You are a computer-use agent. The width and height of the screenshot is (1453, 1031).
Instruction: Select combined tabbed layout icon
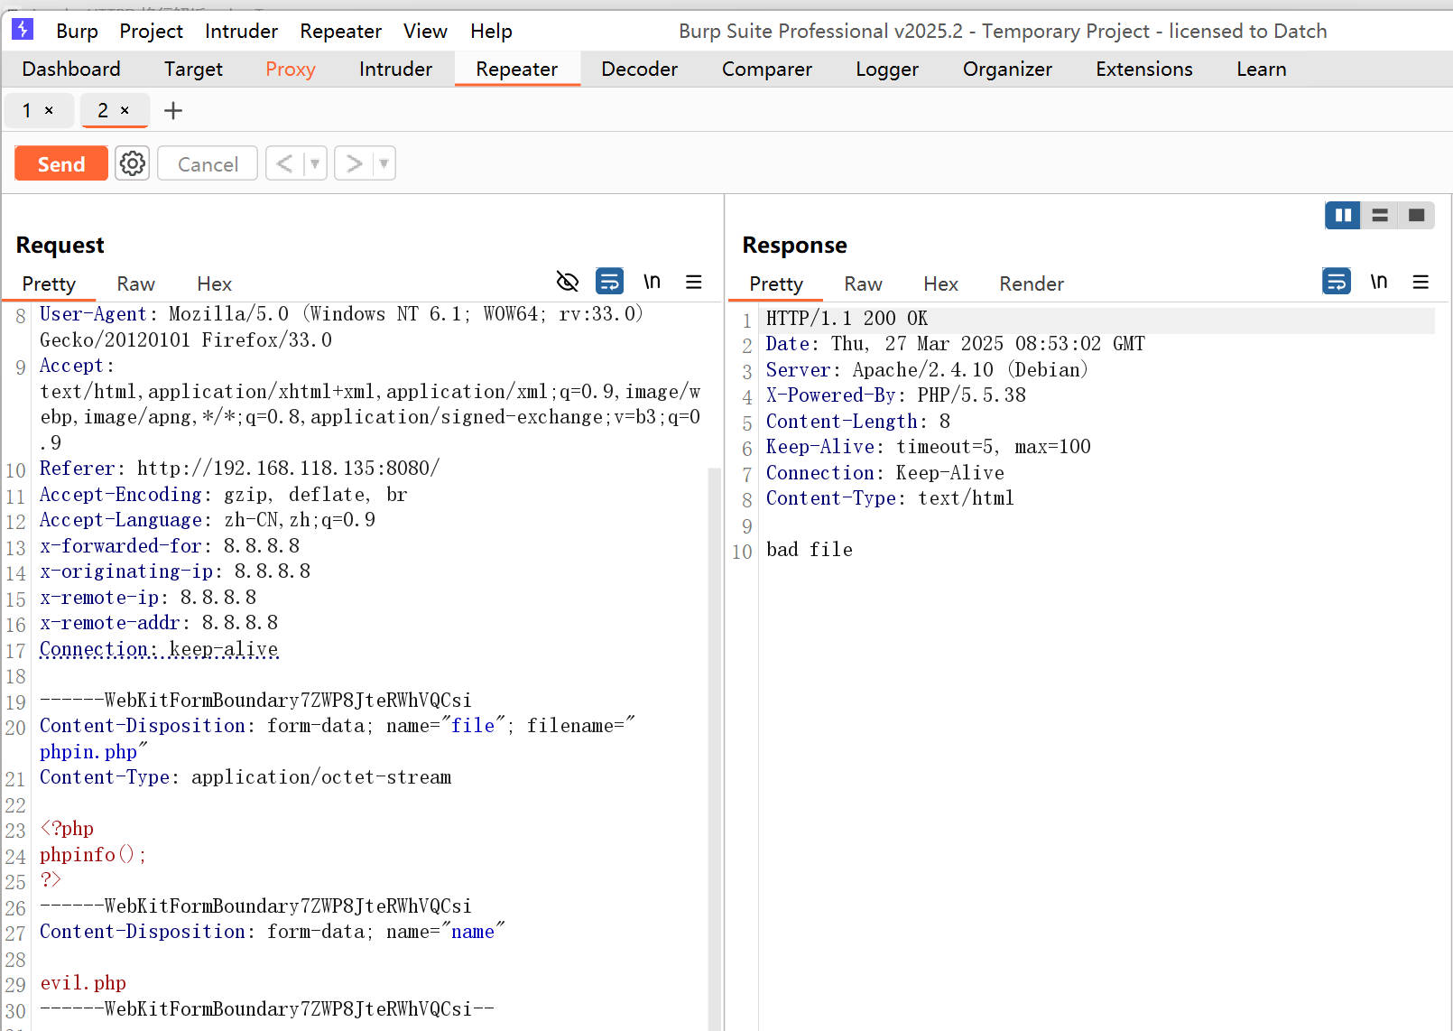point(1416,215)
